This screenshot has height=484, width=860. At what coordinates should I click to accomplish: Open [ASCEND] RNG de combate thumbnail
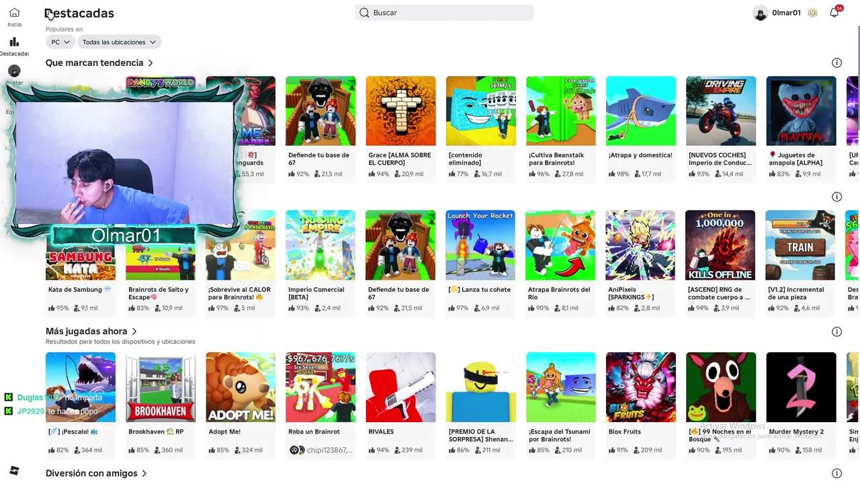[x=720, y=245]
